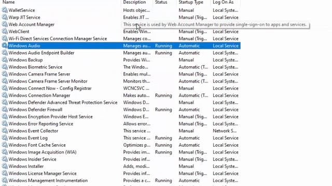Click the gear icon beside Windows Management Instrumentation
332x186 pixels.
pyautogui.click(x=5, y=180)
